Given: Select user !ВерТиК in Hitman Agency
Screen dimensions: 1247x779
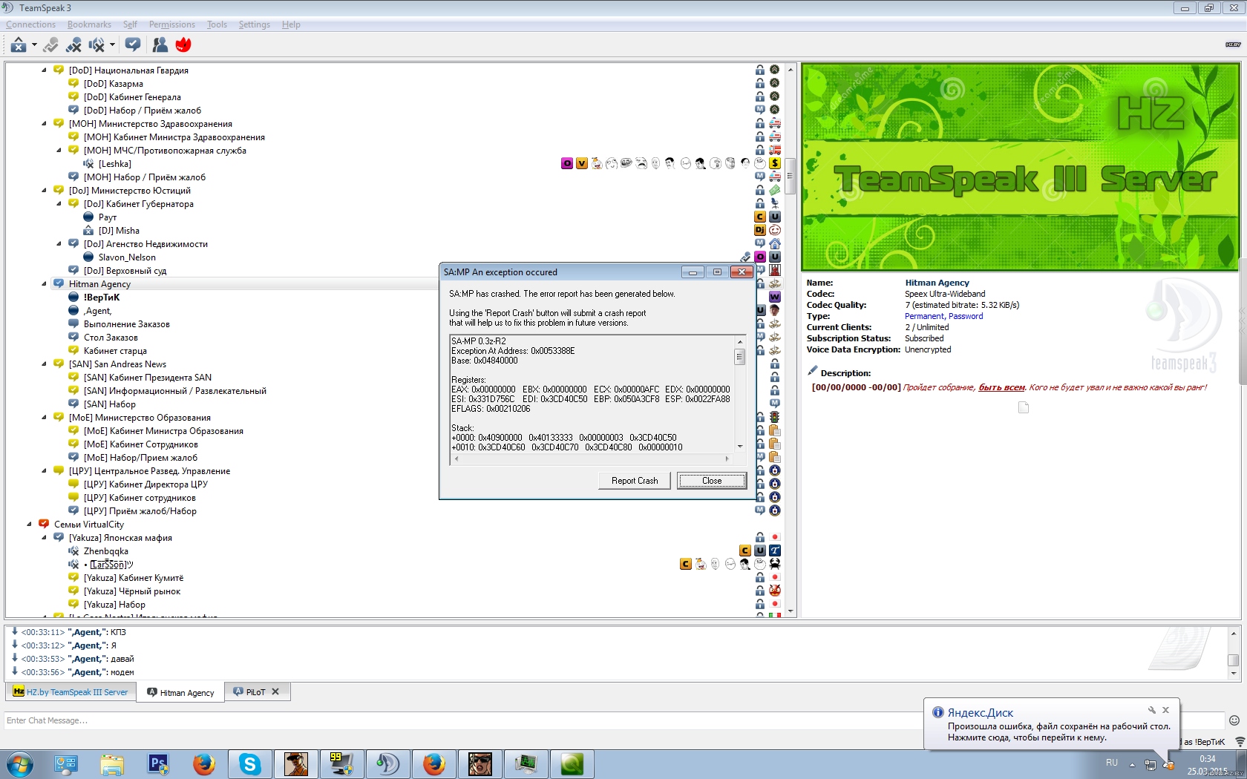Looking at the screenshot, I should (102, 298).
